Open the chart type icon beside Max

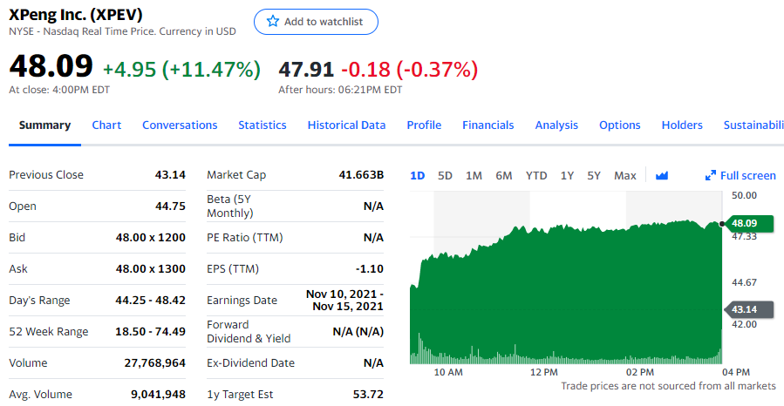661,175
